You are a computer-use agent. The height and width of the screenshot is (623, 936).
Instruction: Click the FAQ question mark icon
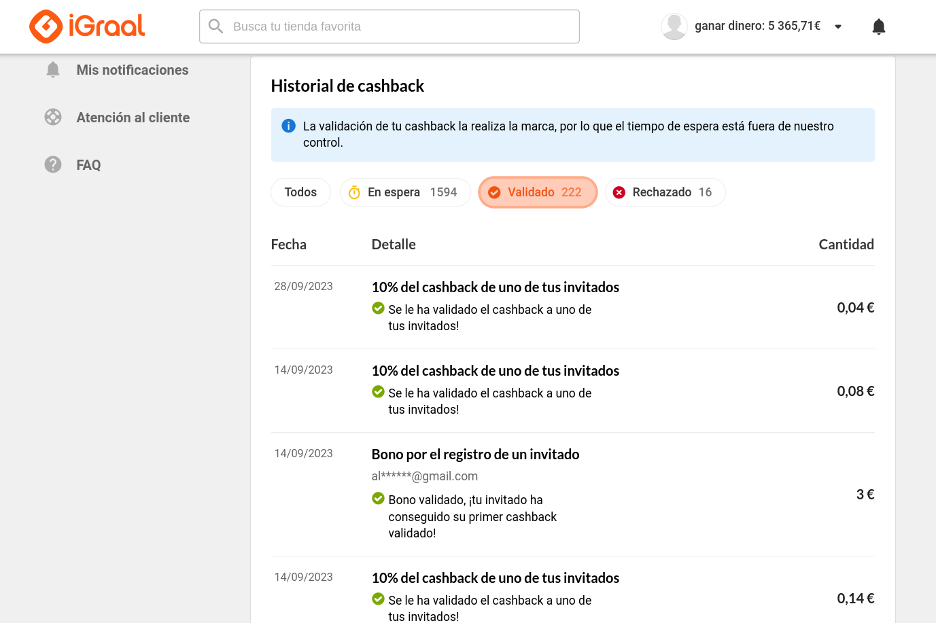pyautogui.click(x=53, y=164)
